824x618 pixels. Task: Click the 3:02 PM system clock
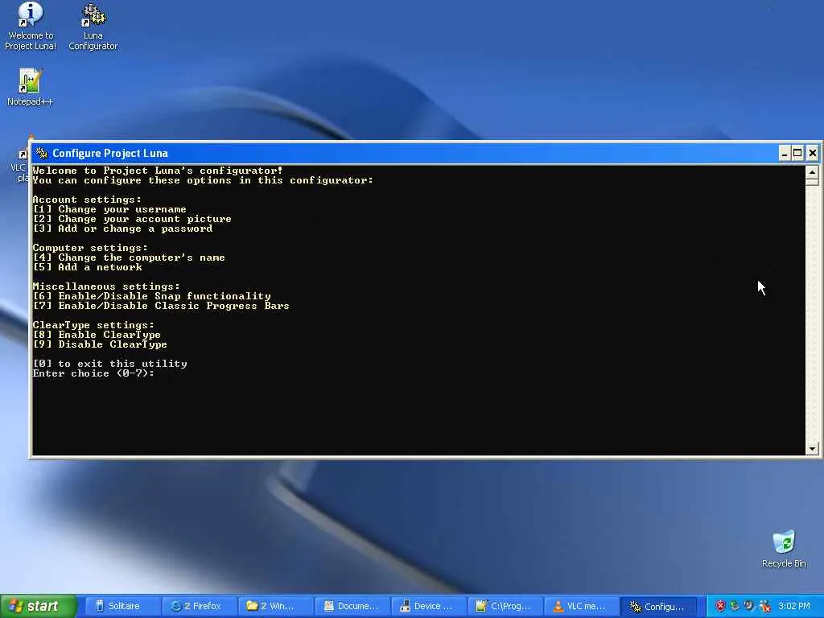[x=794, y=606]
